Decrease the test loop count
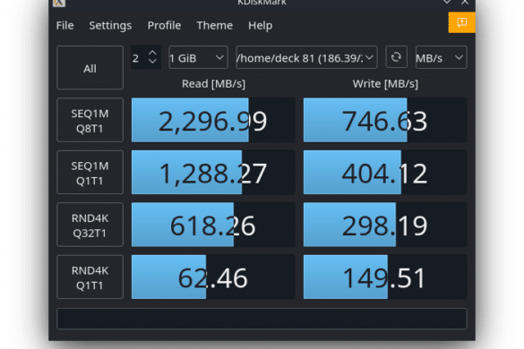Viewport: 524px width, 349px height. point(153,62)
